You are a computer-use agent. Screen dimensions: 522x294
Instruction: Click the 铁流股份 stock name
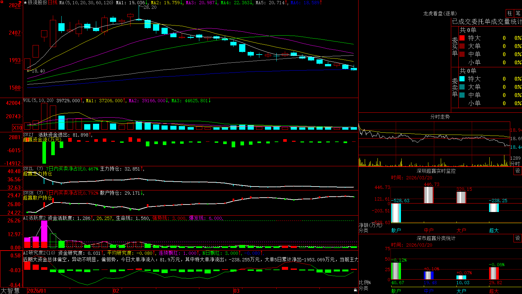[x=38, y=3]
